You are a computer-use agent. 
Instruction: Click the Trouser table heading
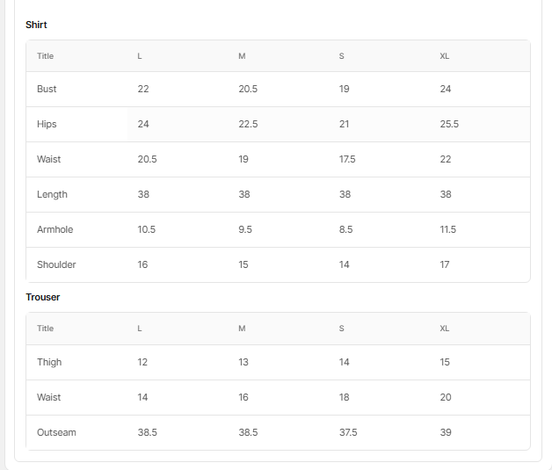(43, 297)
